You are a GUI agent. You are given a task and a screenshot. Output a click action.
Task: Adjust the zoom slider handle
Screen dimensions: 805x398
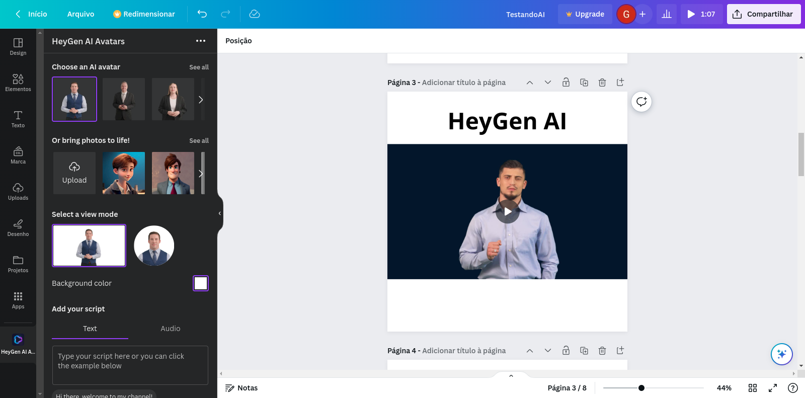(x=641, y=388)
